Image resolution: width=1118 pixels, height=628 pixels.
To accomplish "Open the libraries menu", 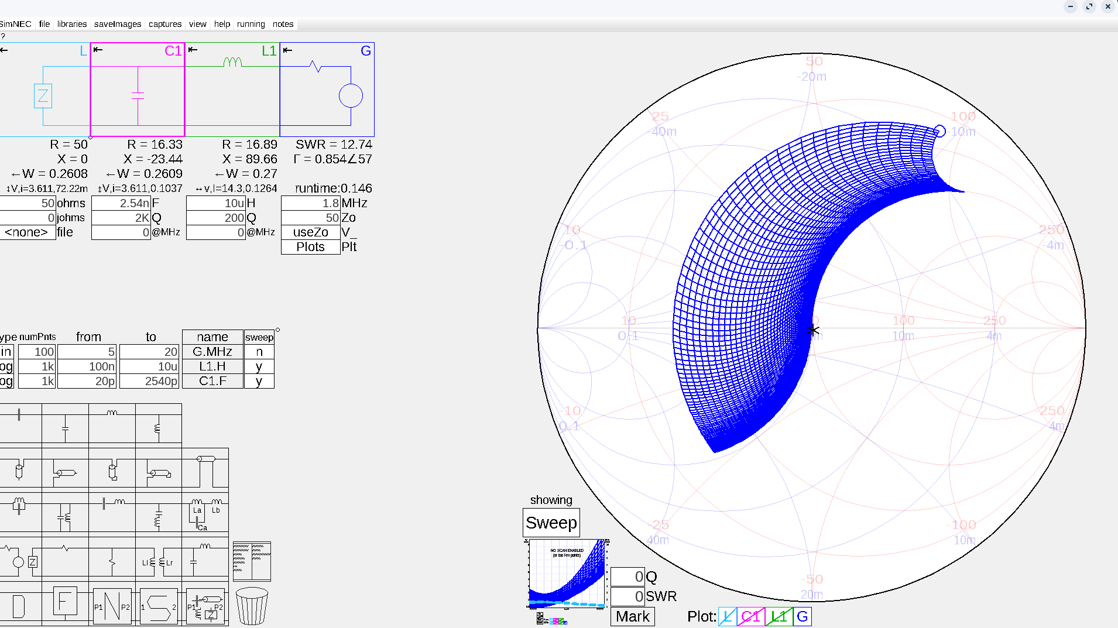I will pos(71,24).
